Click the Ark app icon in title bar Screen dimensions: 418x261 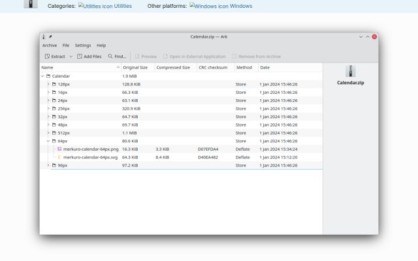tap(44, 37)
